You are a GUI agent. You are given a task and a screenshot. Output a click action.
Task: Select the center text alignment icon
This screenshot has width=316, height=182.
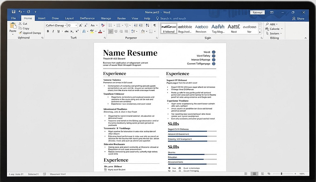pyautogui.click(x=116, y=31)
